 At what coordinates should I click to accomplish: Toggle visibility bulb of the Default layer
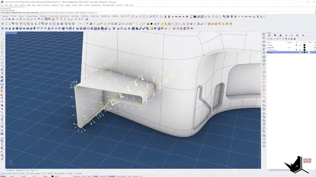[x=296, y=45]
